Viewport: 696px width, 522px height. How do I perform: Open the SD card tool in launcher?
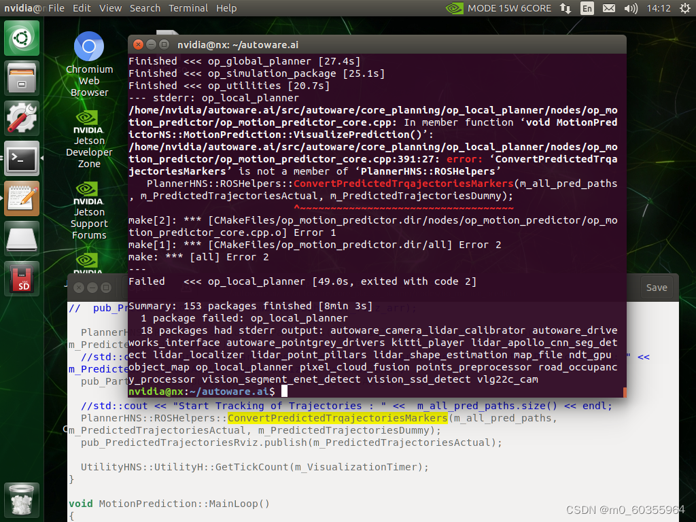point(22,278)
